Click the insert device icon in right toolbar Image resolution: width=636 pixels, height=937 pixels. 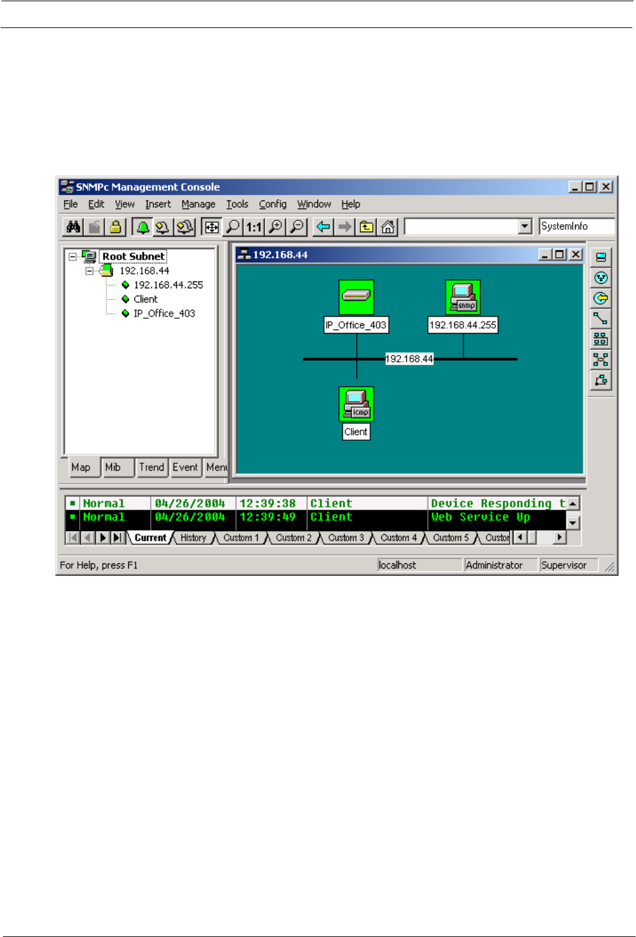[601, 257]
